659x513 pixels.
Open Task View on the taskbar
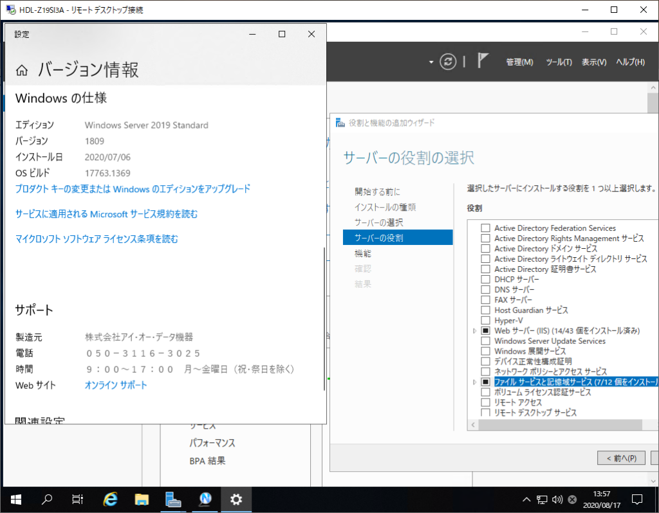tap(78, 500)
